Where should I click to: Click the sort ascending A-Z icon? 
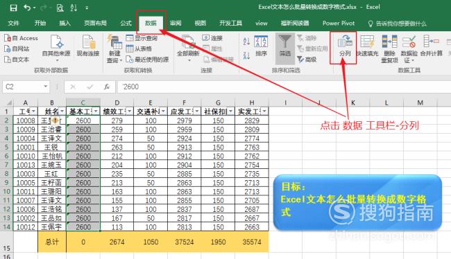(246, 42)
